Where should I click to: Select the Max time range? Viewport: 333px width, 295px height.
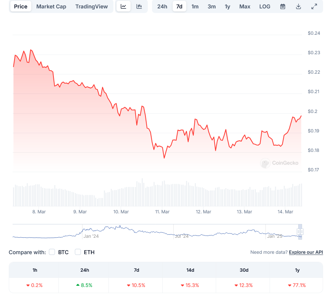pos(245,6)
